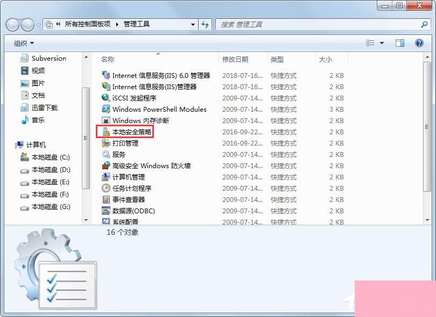Open 本地磁盘 (C:) in the sidebar

(x=45, y=157)
